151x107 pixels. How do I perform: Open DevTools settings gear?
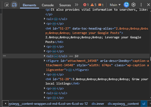pyautogui.click(x=133, y=5)
